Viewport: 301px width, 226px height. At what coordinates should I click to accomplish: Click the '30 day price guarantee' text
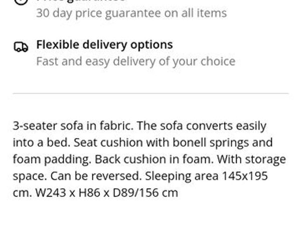pos(98,13)
